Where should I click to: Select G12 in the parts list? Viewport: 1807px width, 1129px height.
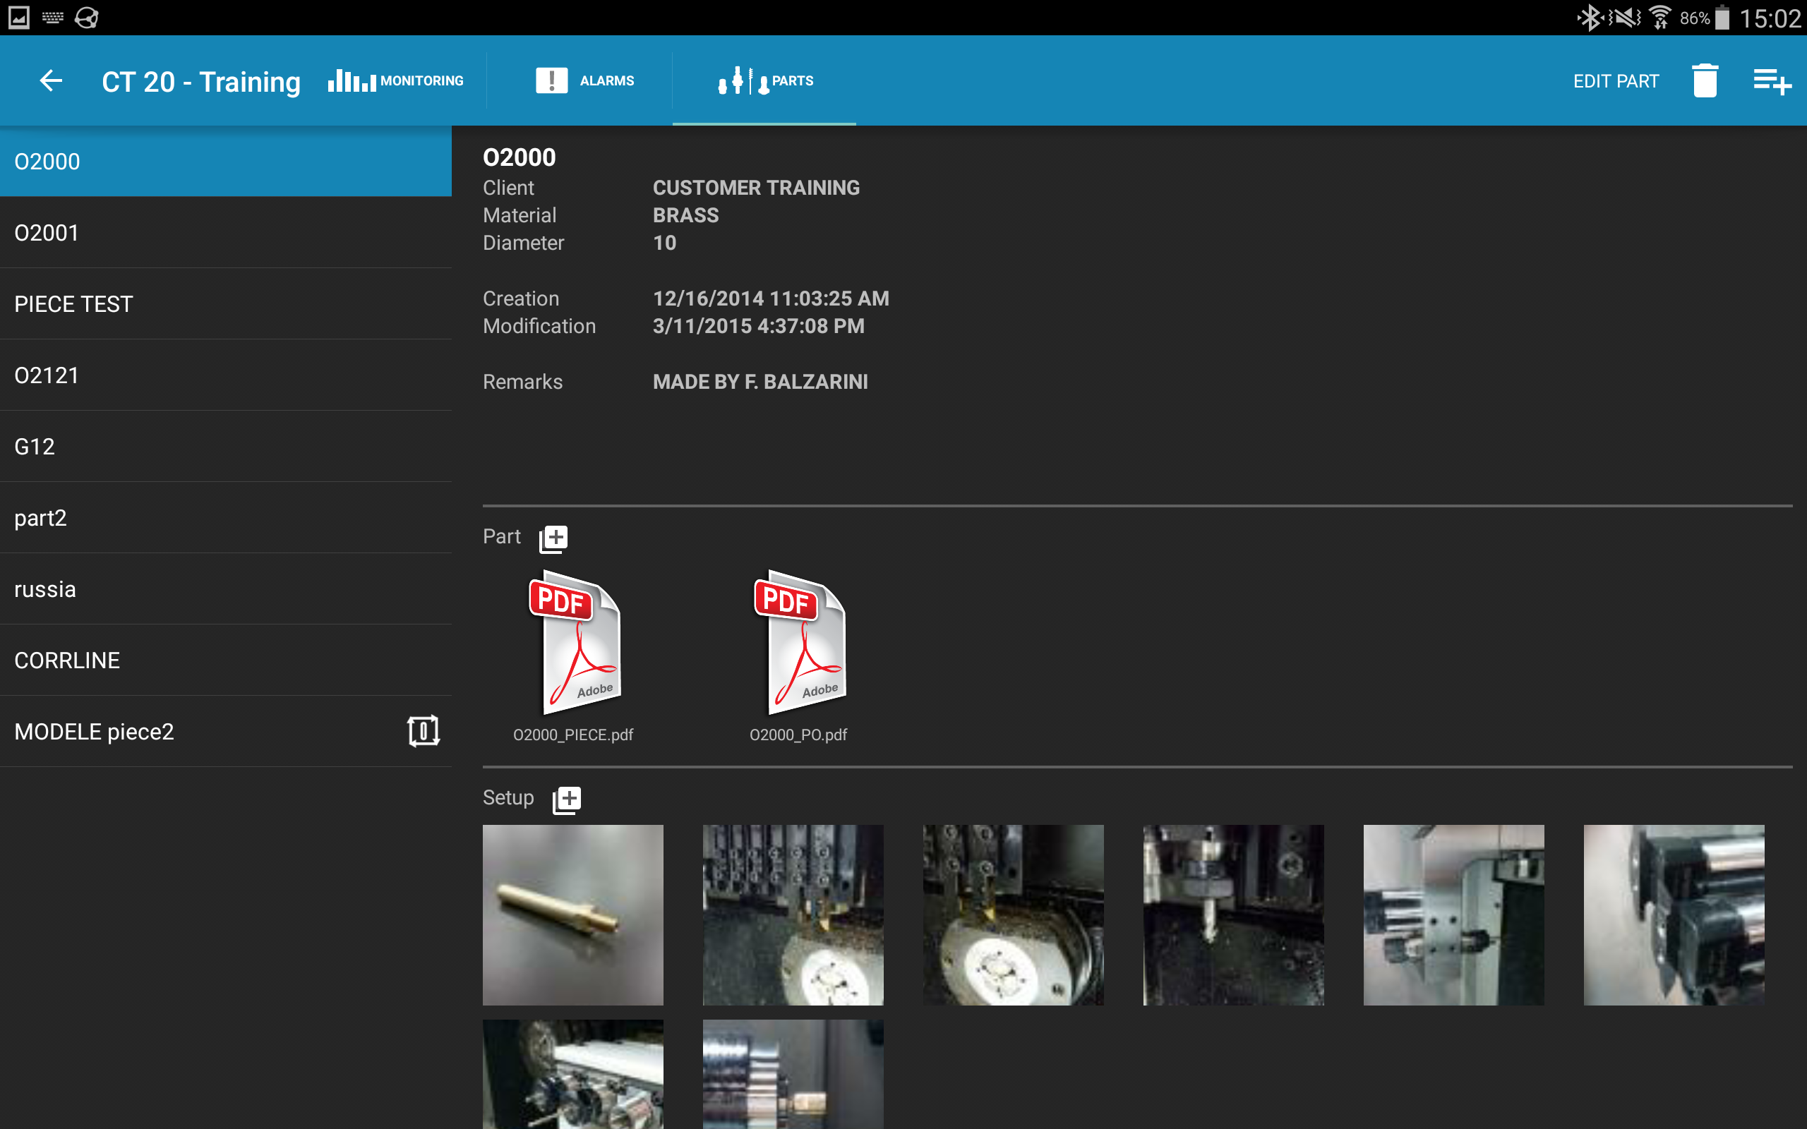click(x=225, y=447)
